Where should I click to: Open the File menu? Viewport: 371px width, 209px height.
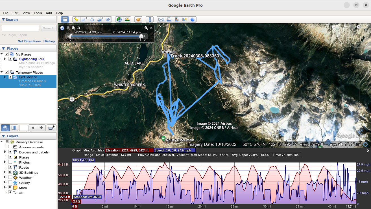[6, 13]
